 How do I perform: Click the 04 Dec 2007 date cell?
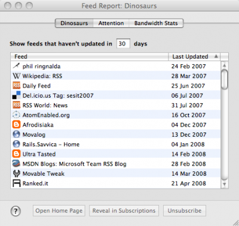coord(189,125)
